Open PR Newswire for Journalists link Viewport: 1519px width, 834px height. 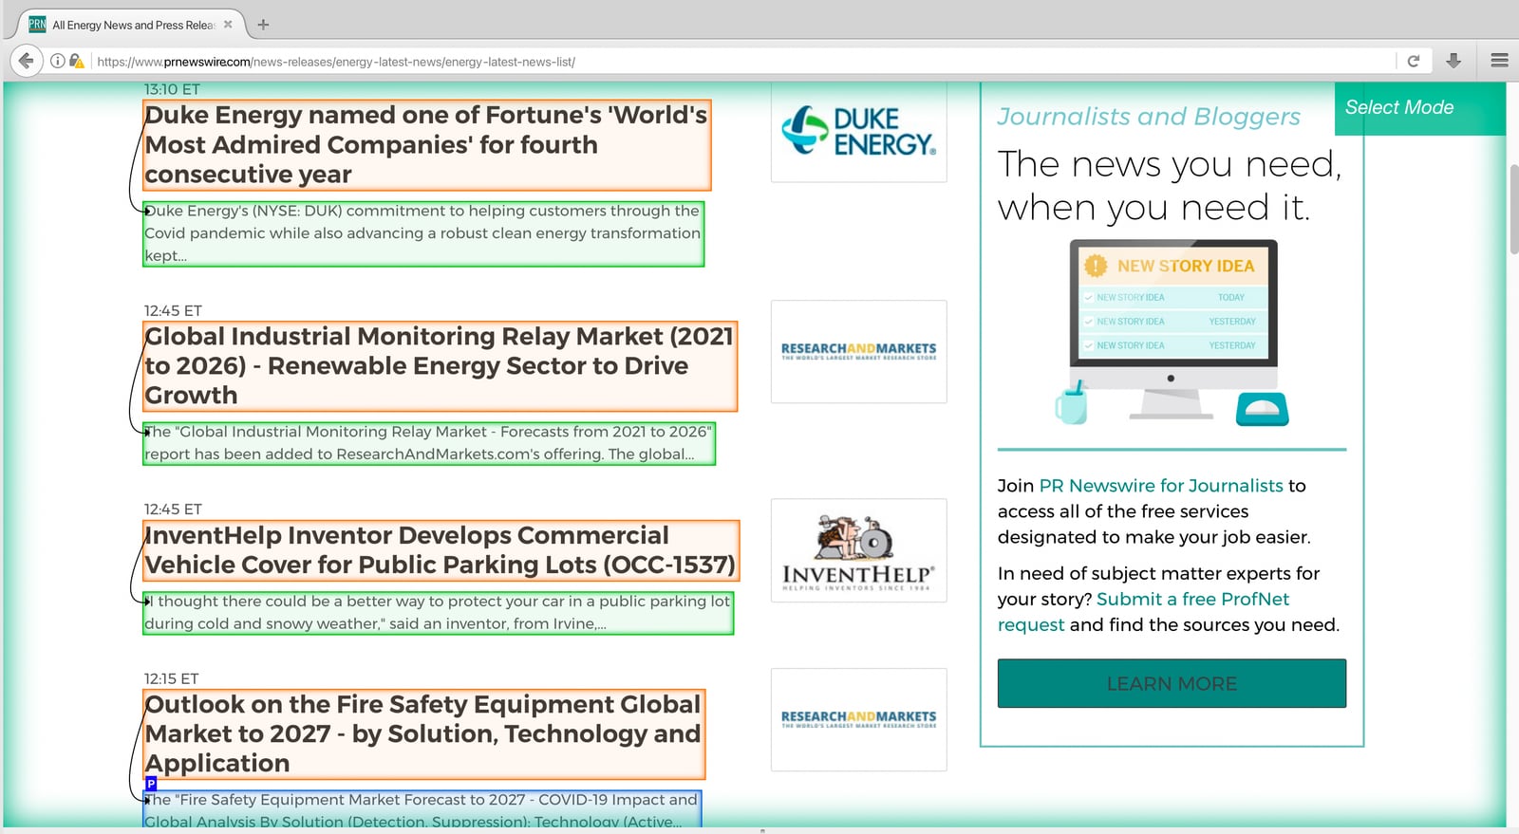[x=1161, y=486]
